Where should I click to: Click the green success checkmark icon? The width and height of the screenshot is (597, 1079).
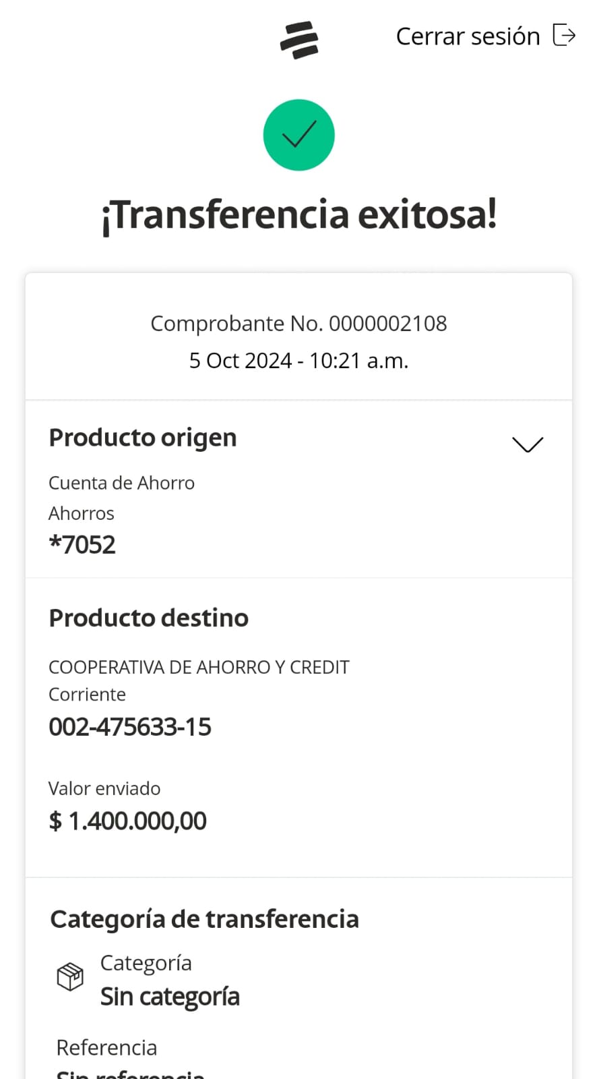298,135
